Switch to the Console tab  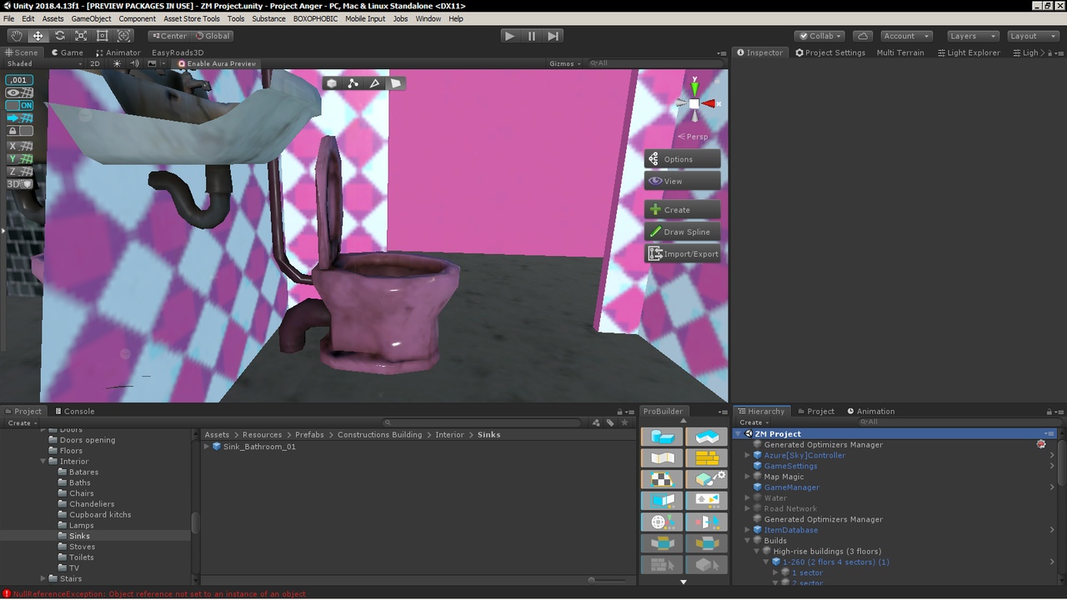(75, 411)
